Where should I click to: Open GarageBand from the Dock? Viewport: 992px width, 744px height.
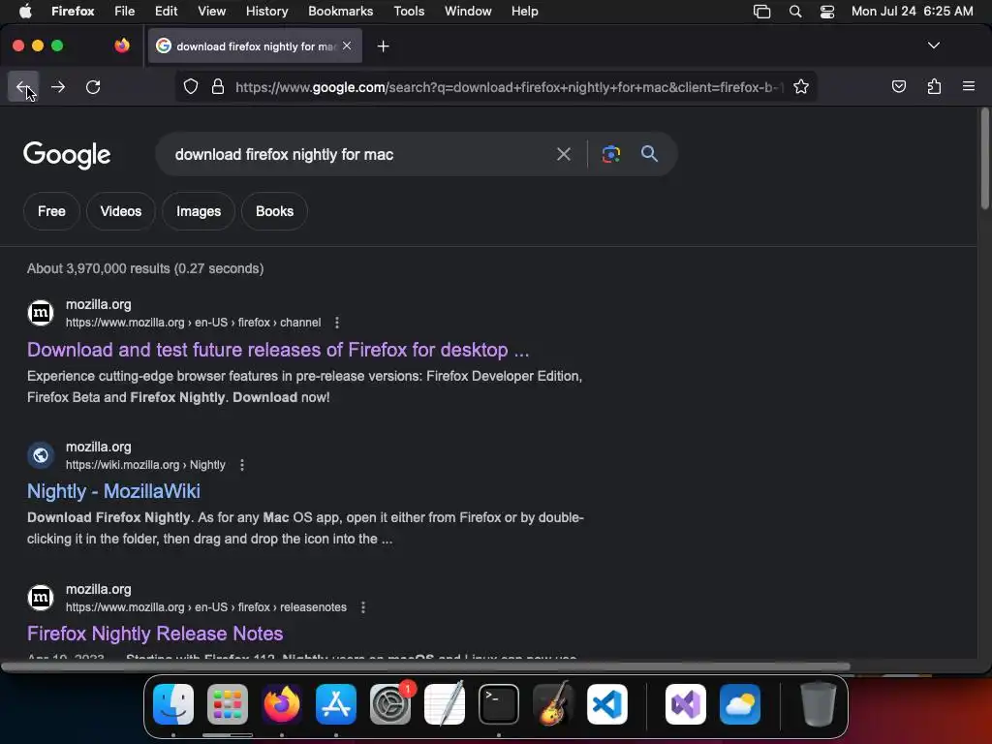tap(553, 704)
